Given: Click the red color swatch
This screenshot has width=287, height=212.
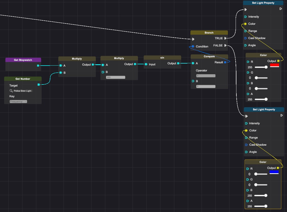Looking at the screenshot, I should tap(274, 65).
